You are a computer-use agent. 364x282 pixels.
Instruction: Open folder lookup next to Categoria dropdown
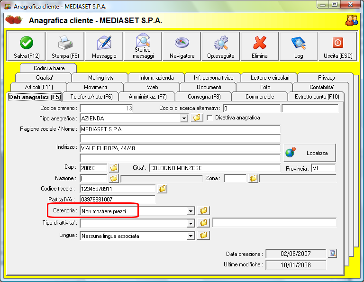tap(203, 210)
